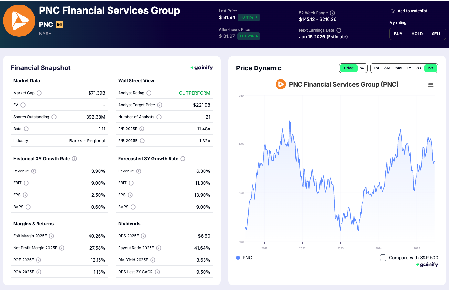This screenshot has width=449, height=290.
Task: Click the PNC legend dot below the chart
Action: 238,258
